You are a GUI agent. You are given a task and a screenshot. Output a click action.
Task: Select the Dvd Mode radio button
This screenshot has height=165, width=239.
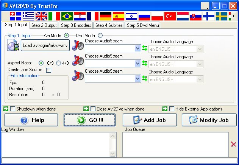click(x=100, y=36)
